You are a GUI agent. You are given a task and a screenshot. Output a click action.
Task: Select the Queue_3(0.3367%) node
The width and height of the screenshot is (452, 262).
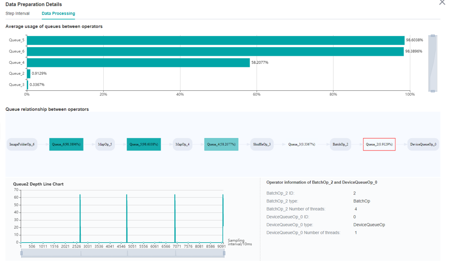(x=301, y=144)
